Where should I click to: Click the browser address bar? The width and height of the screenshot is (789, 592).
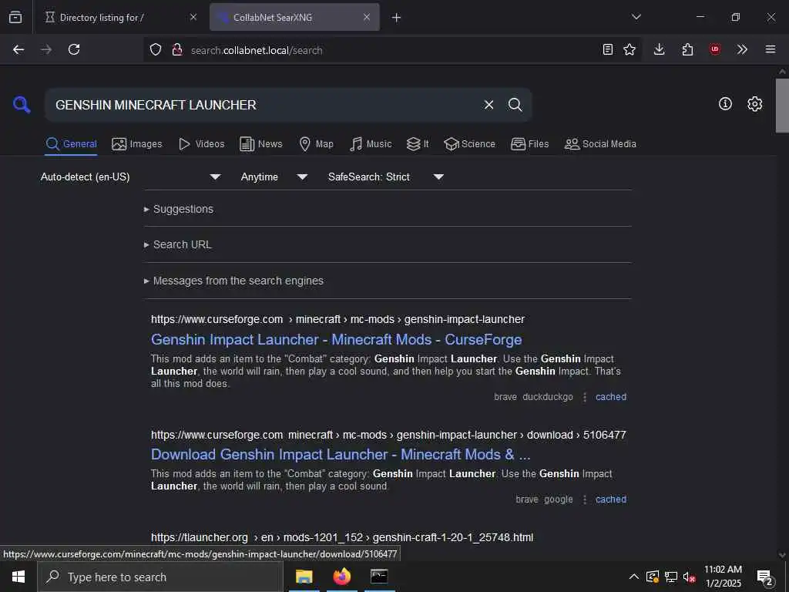point(392,50)
